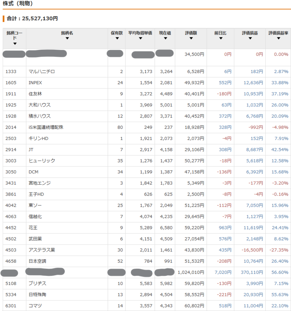The image size is (291, 311).
Task: Click stock code 6301
Action: tap(11, 306)
